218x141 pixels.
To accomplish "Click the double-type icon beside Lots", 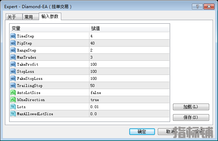I will click(13, 107).
